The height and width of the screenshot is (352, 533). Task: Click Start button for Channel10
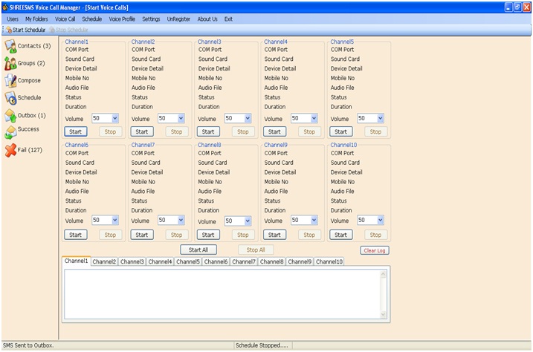click(340, 235)
